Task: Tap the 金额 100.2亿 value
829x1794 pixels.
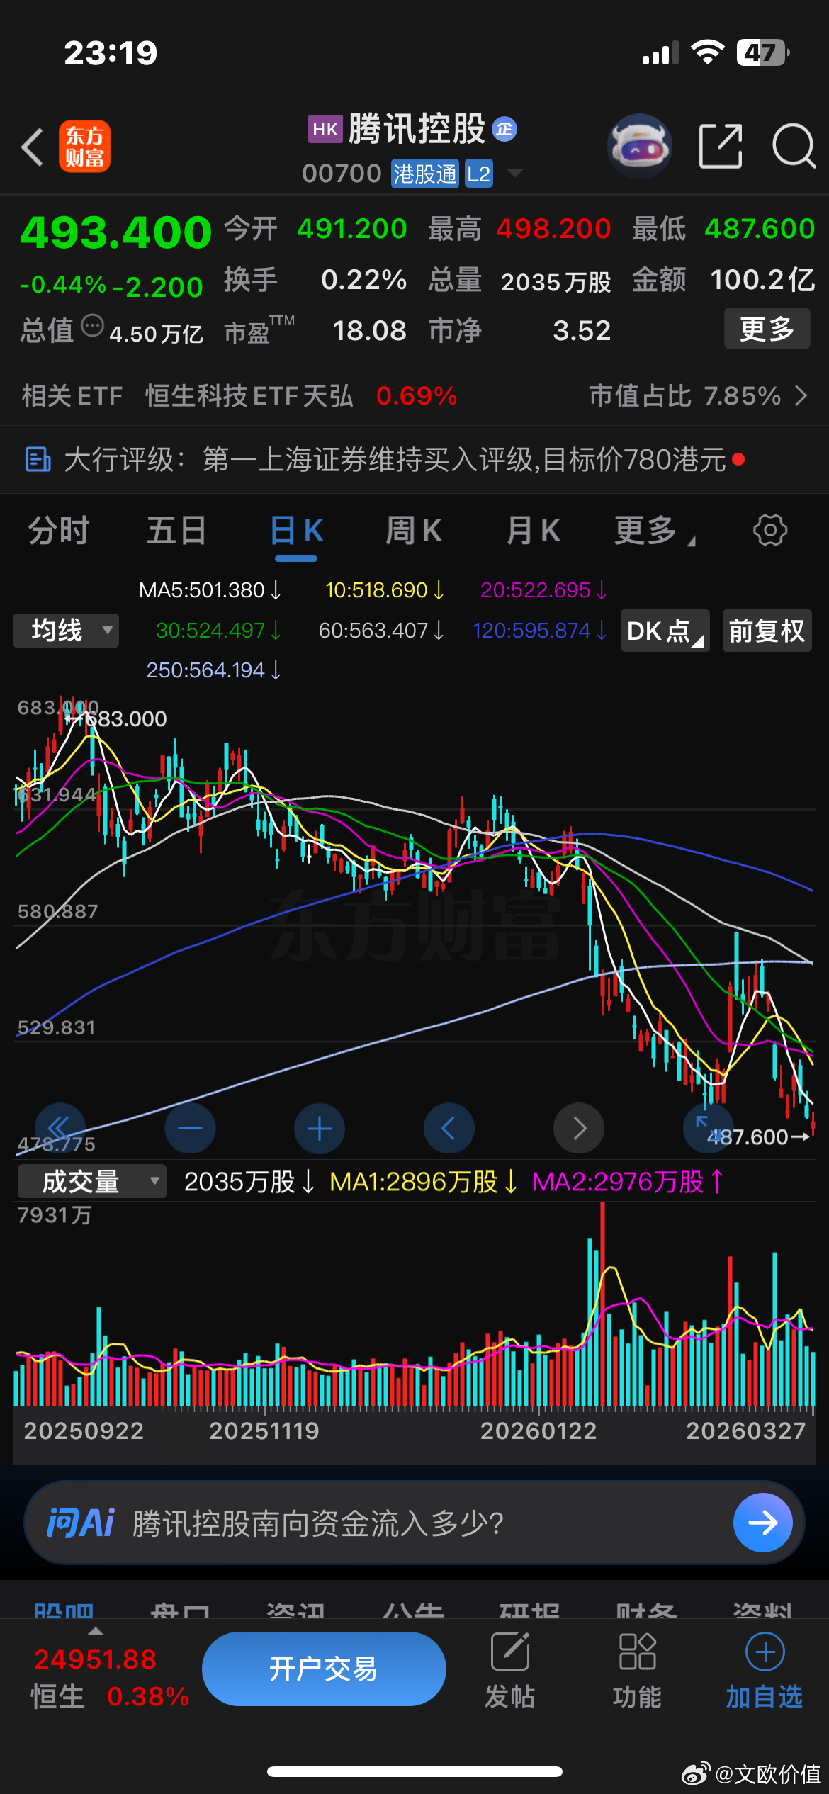Action: pos(762,280)
